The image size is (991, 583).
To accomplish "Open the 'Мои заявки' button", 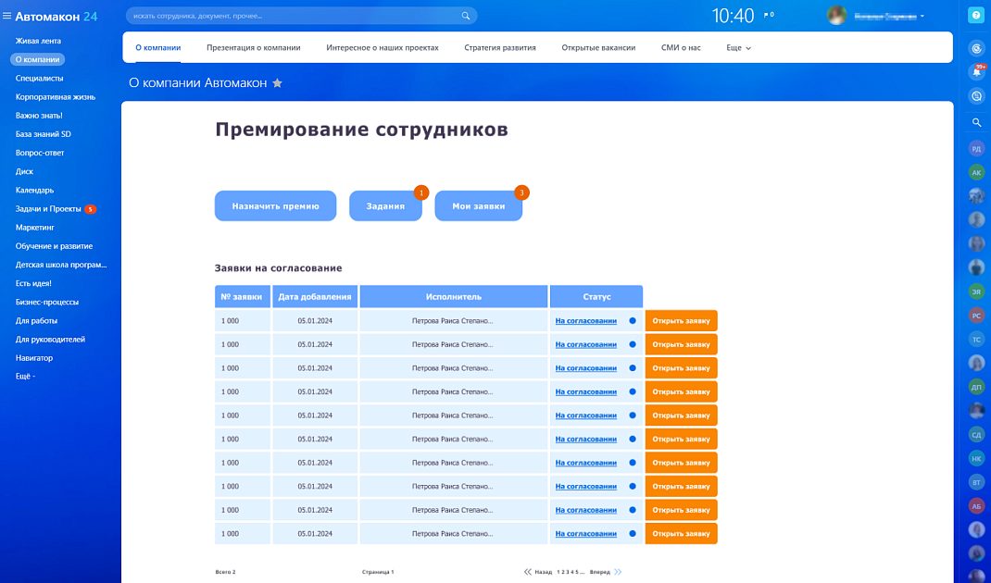I will (478, 206).
